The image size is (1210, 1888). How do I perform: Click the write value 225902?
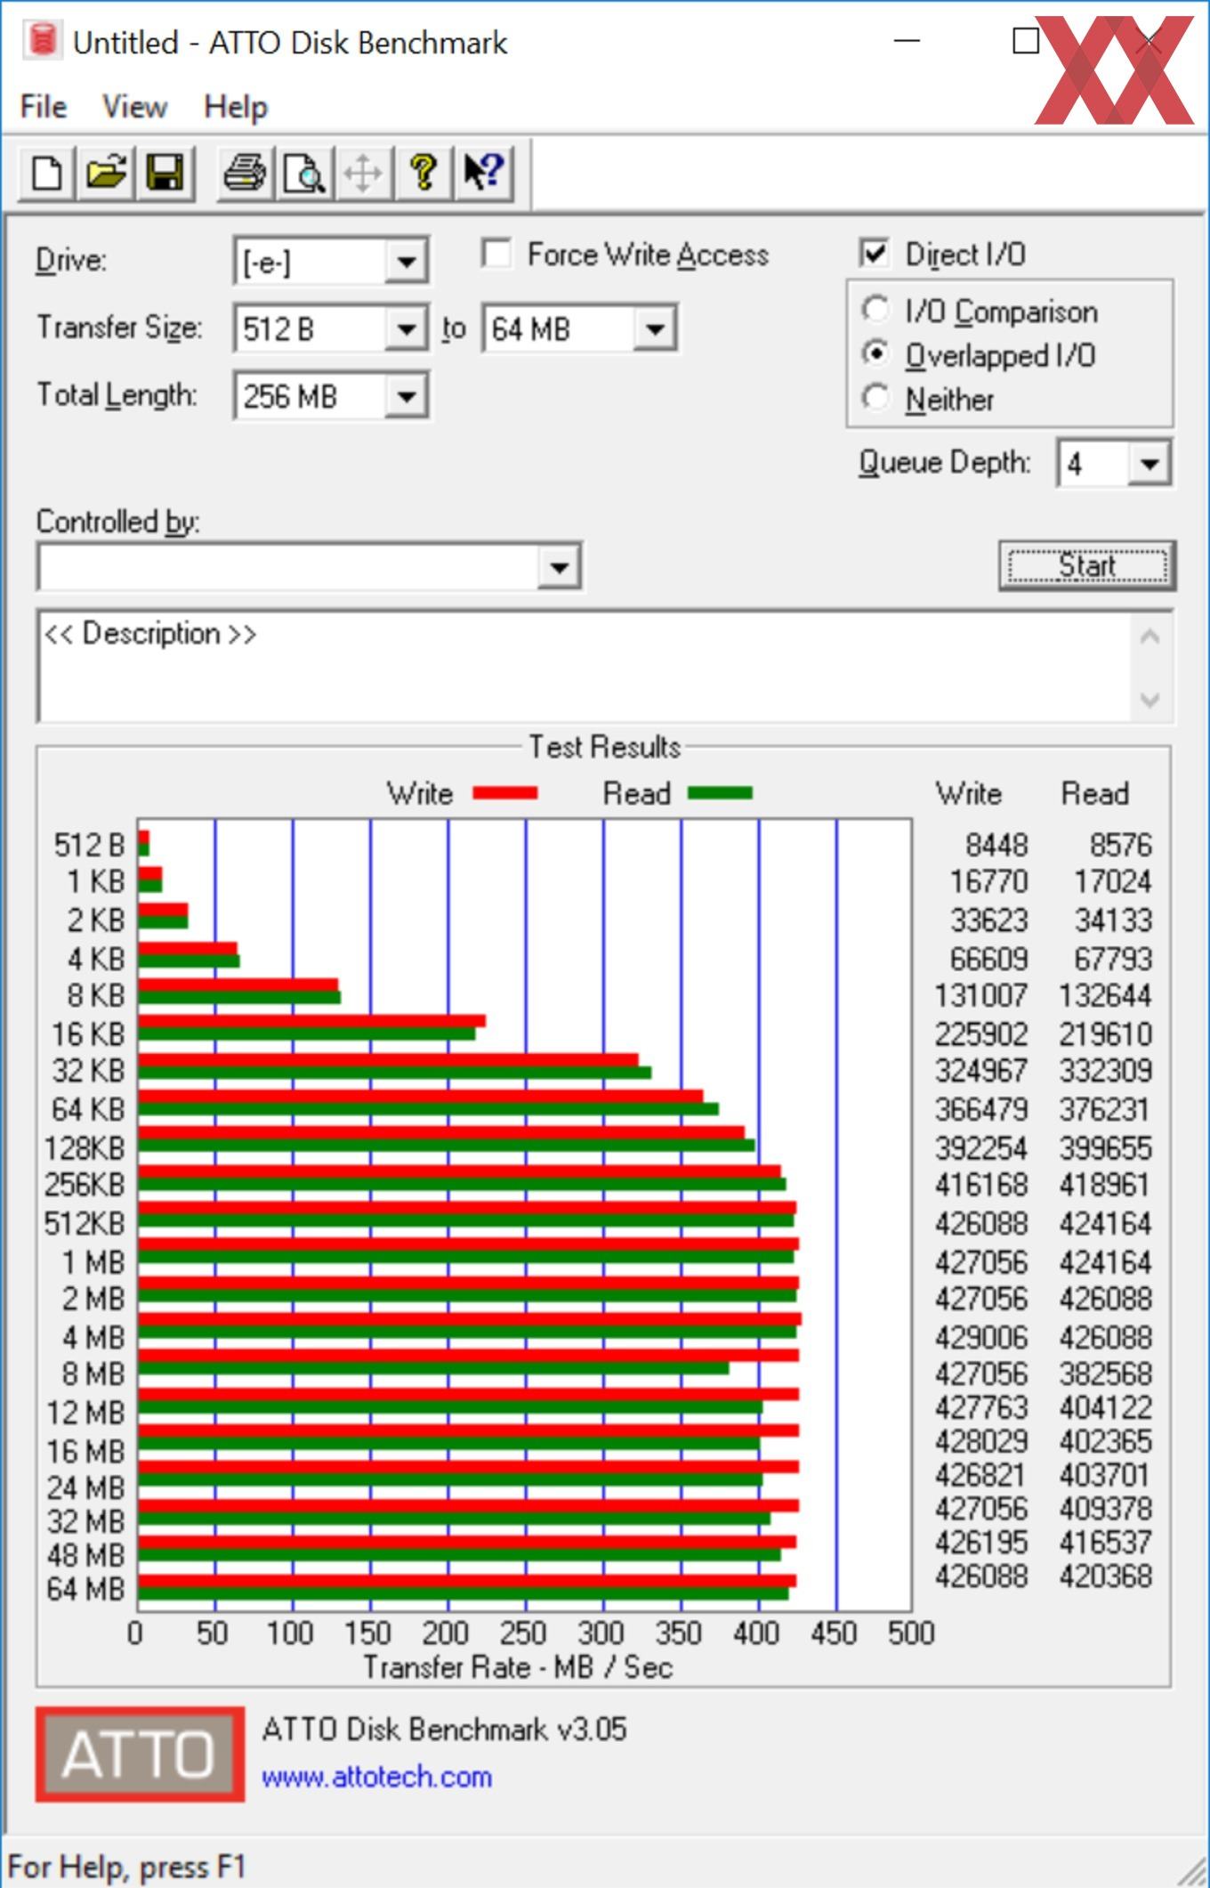tap(981, 1034)
